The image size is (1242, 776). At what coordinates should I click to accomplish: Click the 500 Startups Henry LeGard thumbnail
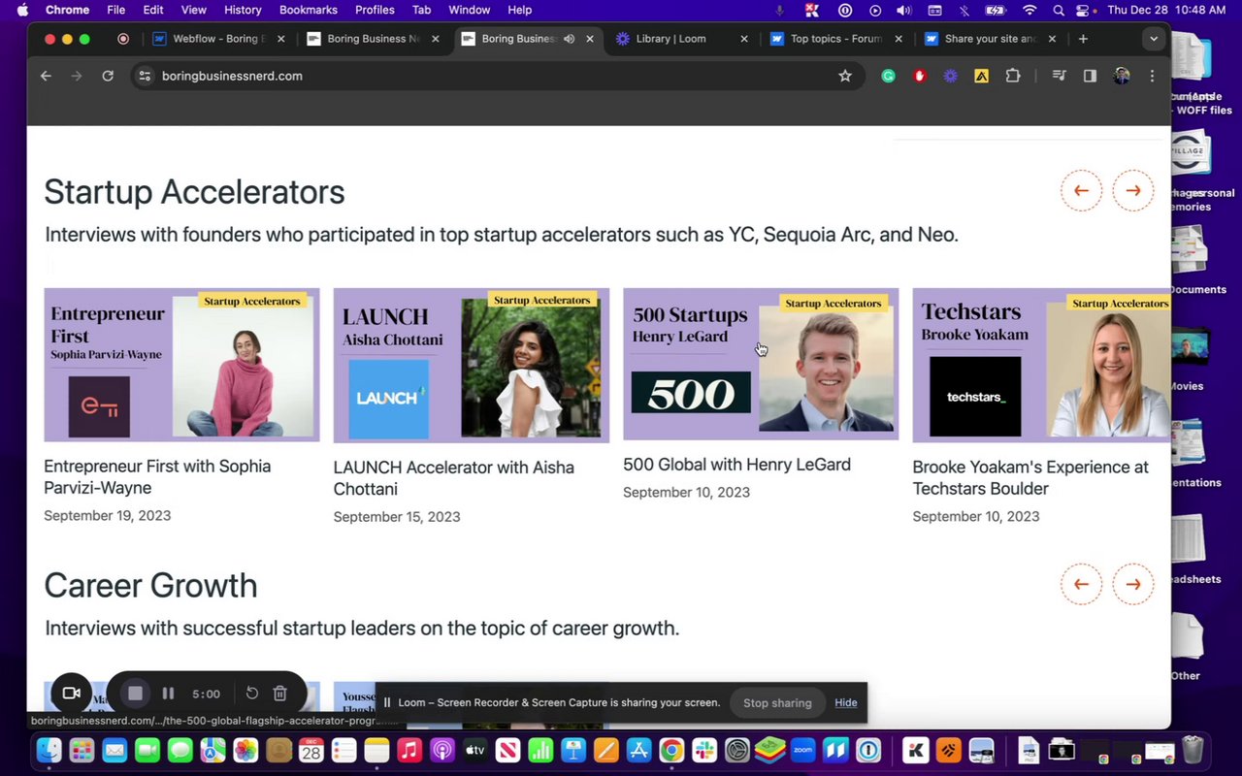(761, 364)
